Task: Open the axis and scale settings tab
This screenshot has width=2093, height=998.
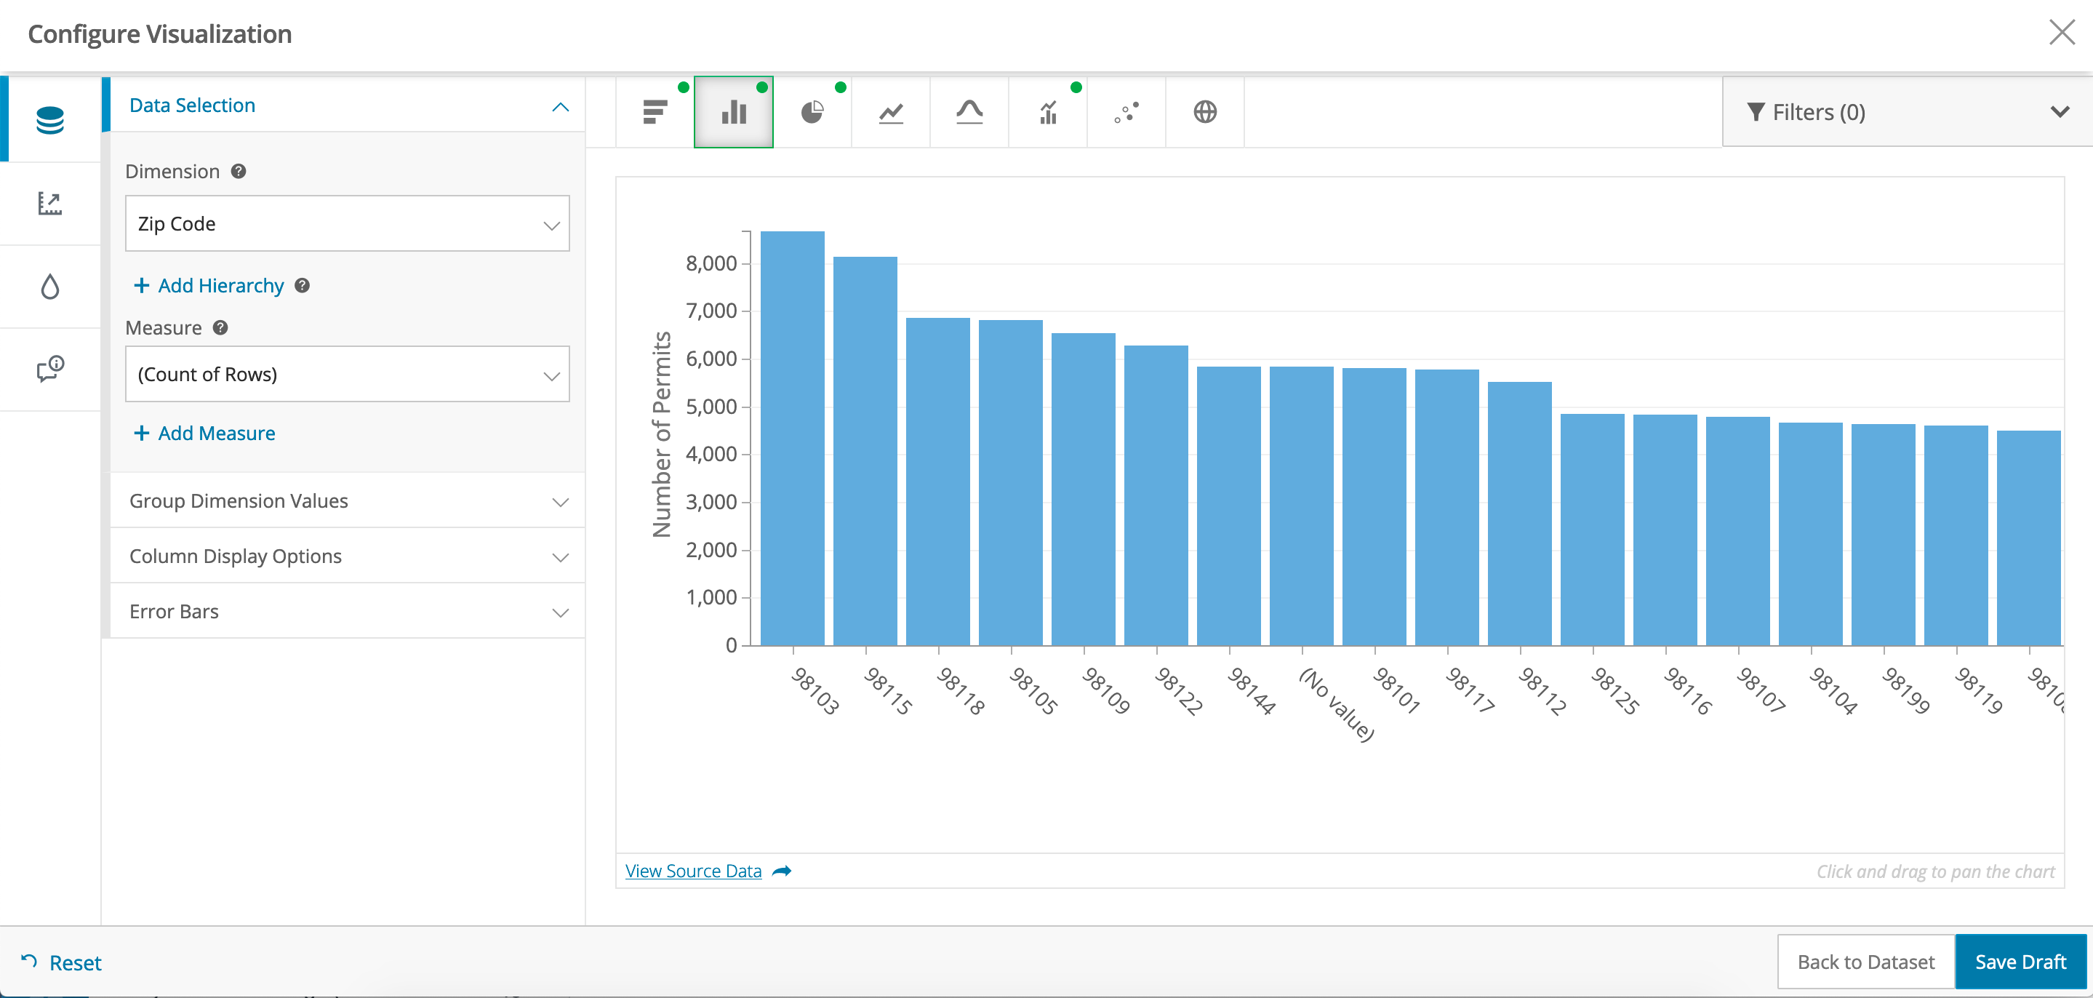Action: point(49,203)
